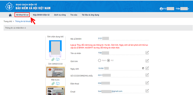193x95 pixels.
Task: Edit the Tên cá nhân field
Action: click(x=147, y=53)
